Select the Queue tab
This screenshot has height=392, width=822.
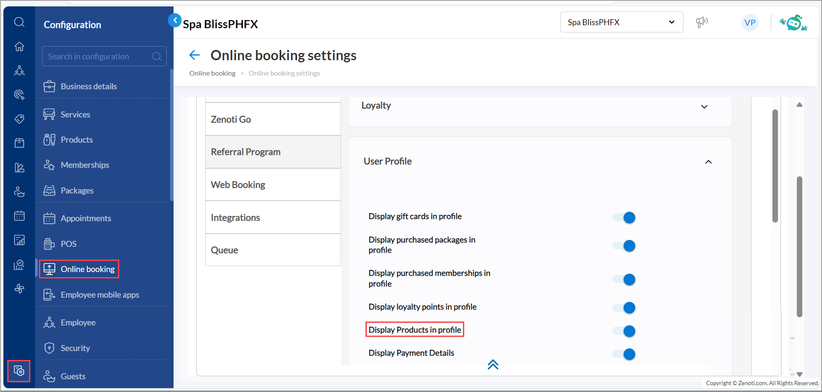pyautogui.click(x=273, y=250)
